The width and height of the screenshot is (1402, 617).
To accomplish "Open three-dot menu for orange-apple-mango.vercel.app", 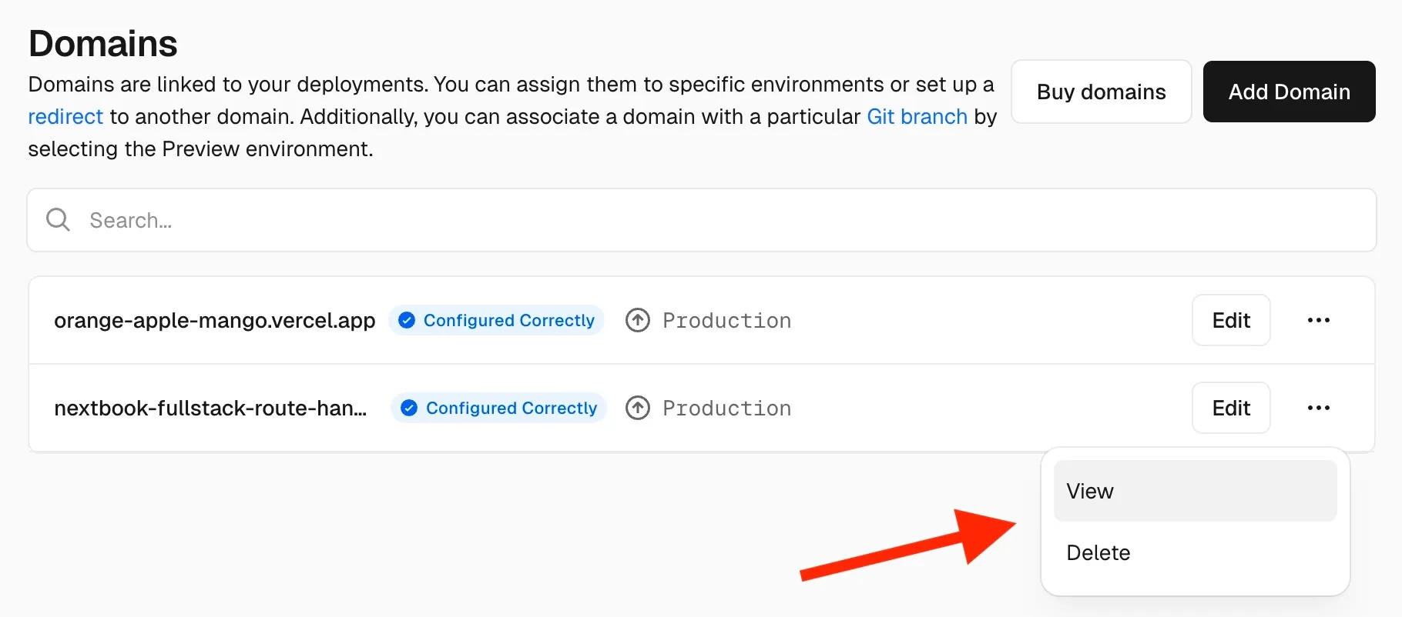I will [x=1318, y=320].
